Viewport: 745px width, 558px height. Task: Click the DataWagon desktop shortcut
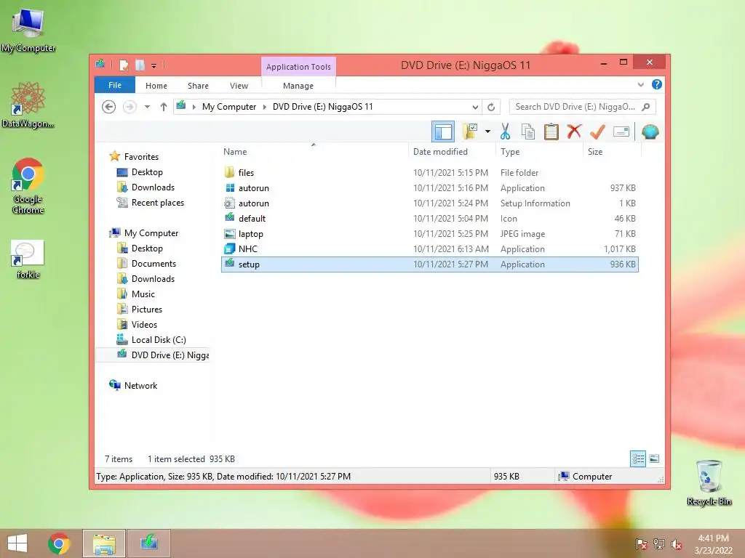28,105
